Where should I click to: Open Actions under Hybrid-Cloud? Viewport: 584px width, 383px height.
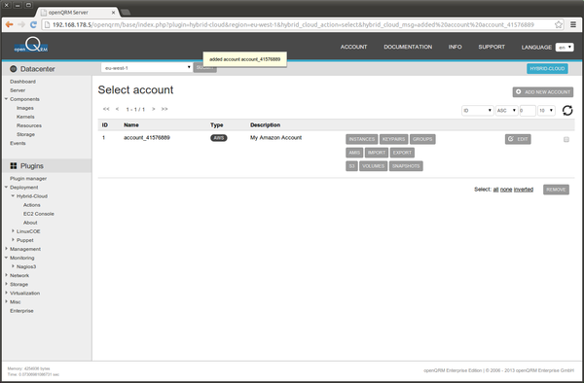coord(32,205)
